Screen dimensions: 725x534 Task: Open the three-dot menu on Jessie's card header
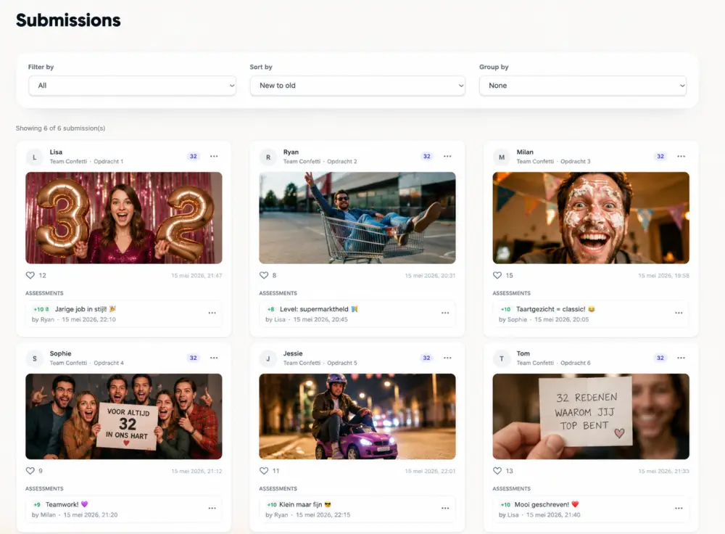[x=447, y=358]
